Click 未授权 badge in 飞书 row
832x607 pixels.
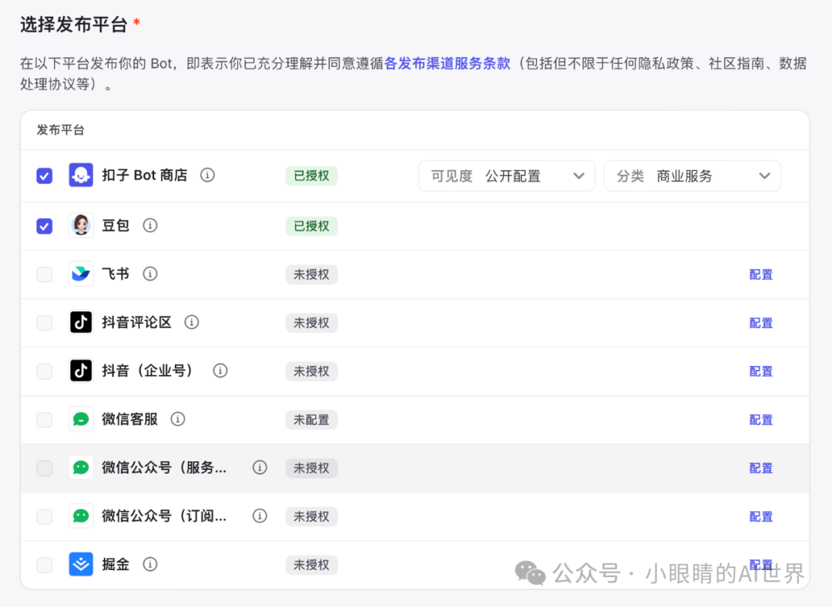(311, 274)
